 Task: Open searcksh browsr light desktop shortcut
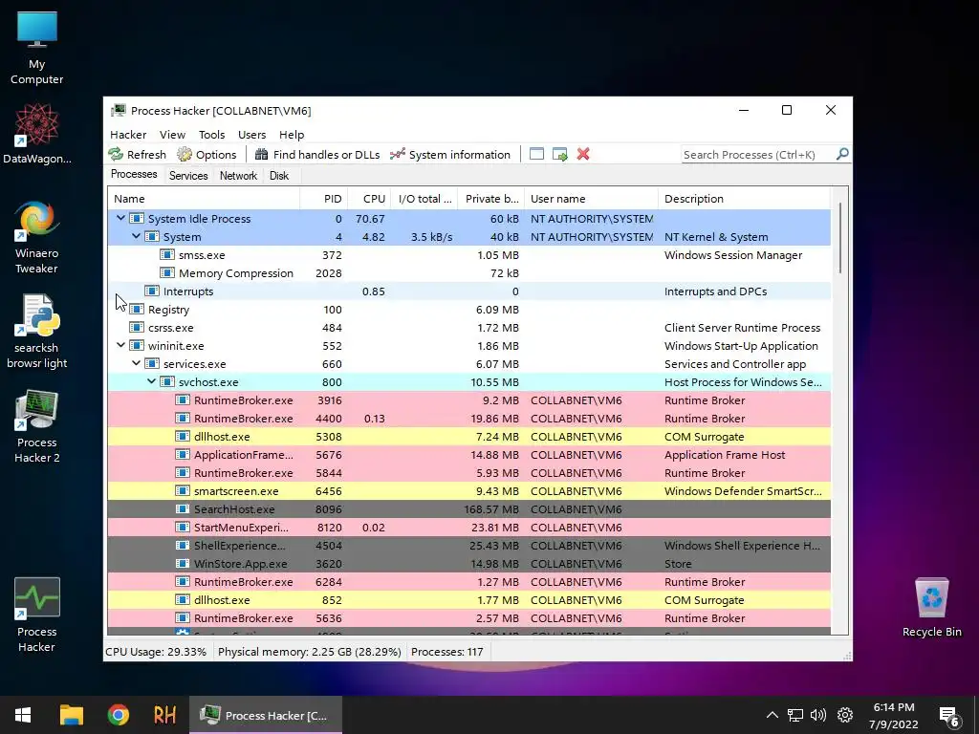[x=37, y=332]
